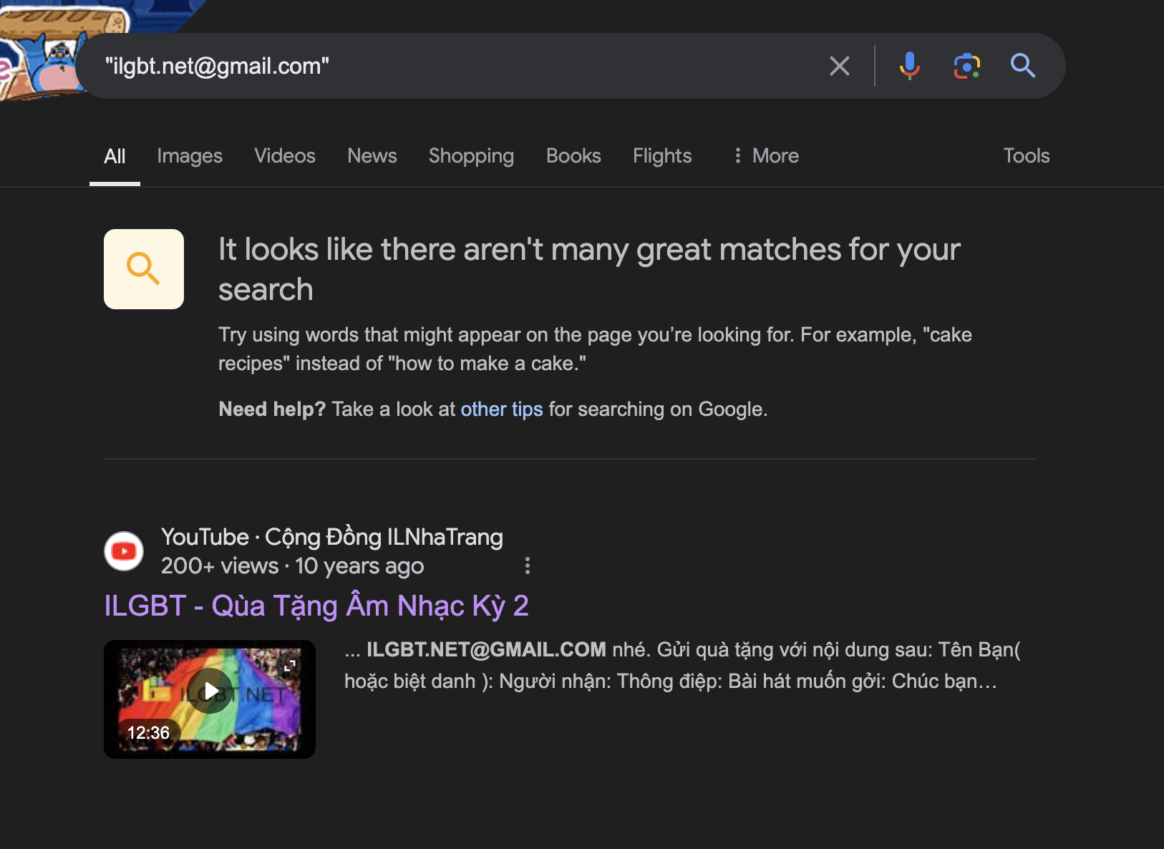The image size is (1164, 849).
Task: Open 'ILGBT - Qùa Tặng Âm Nhạc Kỳ 2' result
Action: (x=316, y=606)
